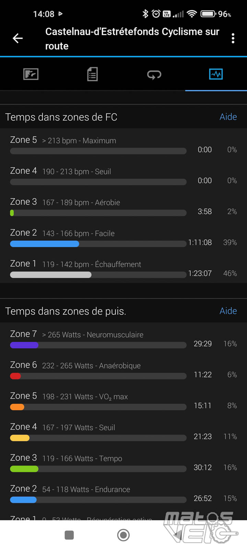Image resolution: width=247 pixels, height=550 pixels.
Task: Select the laps tab icon
Action: [154, 74]
